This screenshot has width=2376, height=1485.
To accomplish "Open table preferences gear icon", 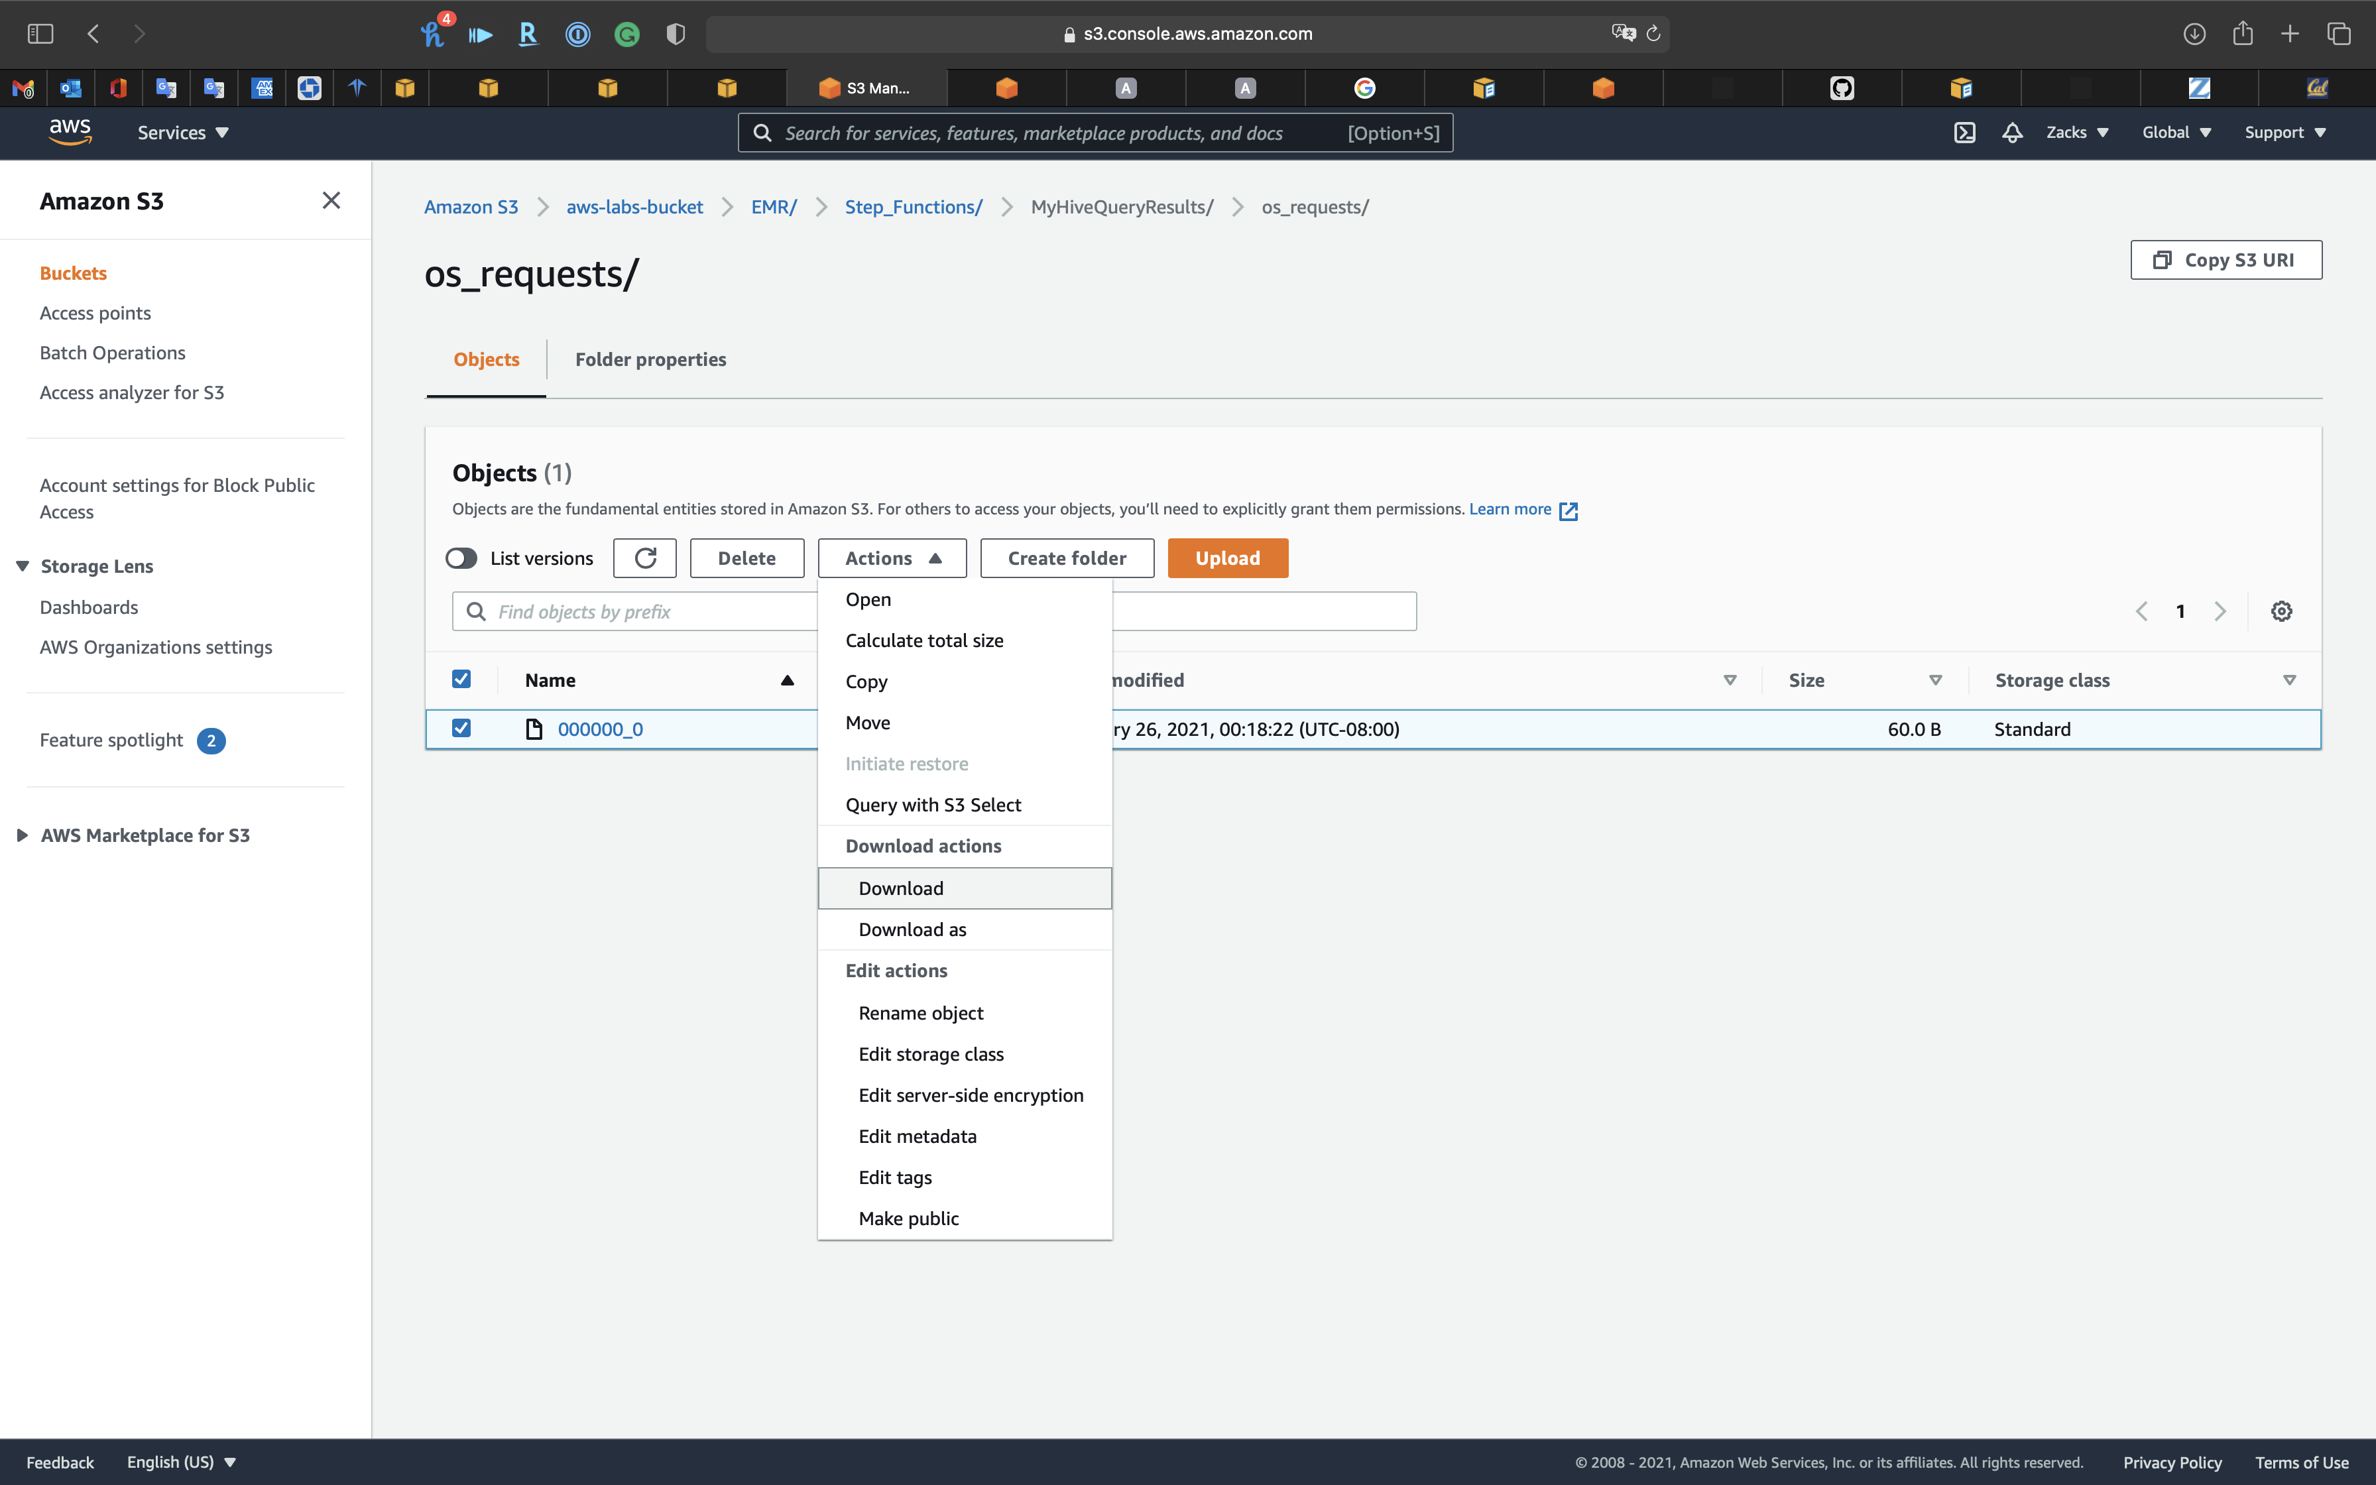I will 2281,611.
